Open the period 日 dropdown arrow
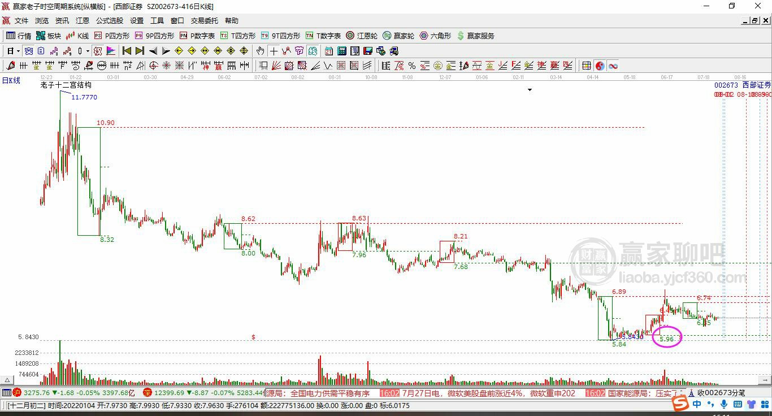772x416 pixels. (18, 51)
